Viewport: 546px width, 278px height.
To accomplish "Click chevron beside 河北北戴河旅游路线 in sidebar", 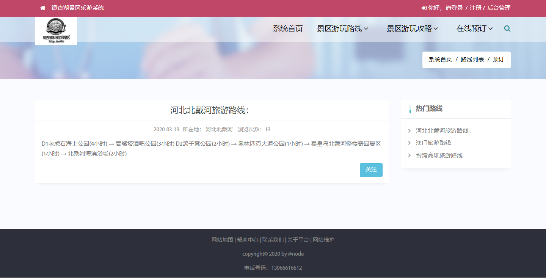I will click(409, 131).
